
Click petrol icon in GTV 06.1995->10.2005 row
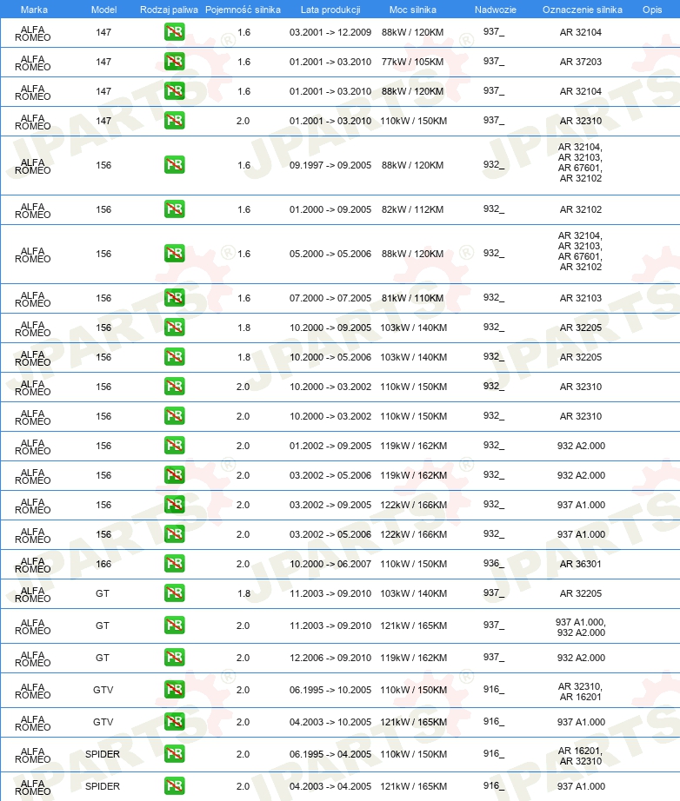(174, 690)
